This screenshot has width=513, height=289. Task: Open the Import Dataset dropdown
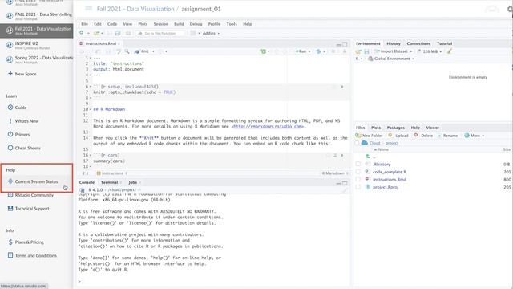tap(394, 51)
